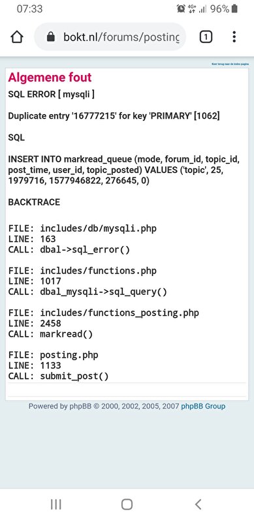254x522 pixels.
Task: Tap the 4G+ network status icon
Action: click(x=192, y=9)
